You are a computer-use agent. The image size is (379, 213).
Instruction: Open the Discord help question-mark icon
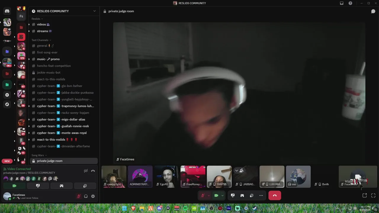tap(351, 3)
